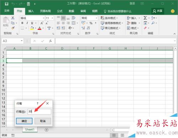
Task: Open Format as Table menu
Action: 112,23
